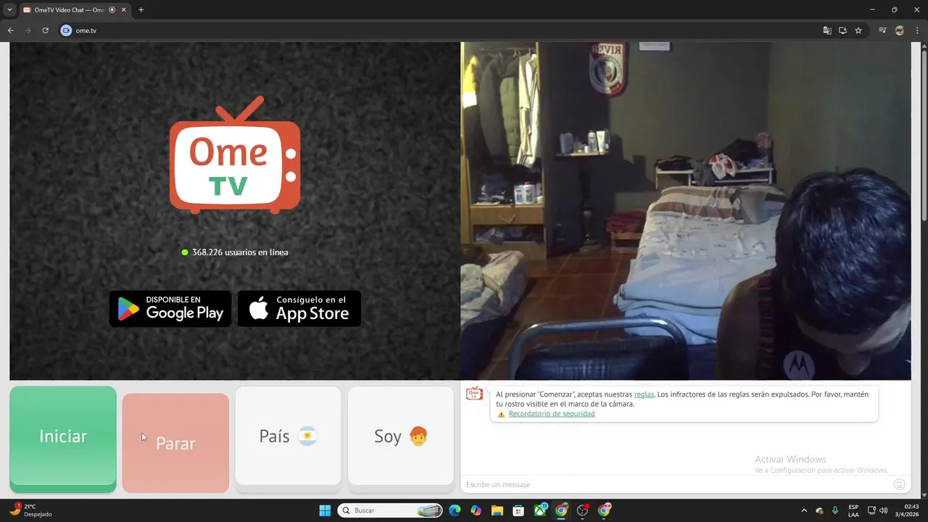Screen dimensions: 928x522
Task: Open the App Store download badge
Action: 299,309
